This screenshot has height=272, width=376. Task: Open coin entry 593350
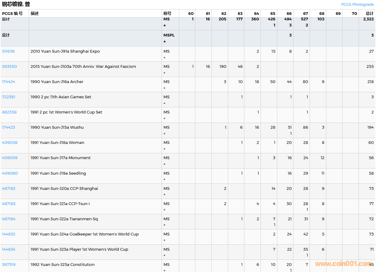click(9, 67)
